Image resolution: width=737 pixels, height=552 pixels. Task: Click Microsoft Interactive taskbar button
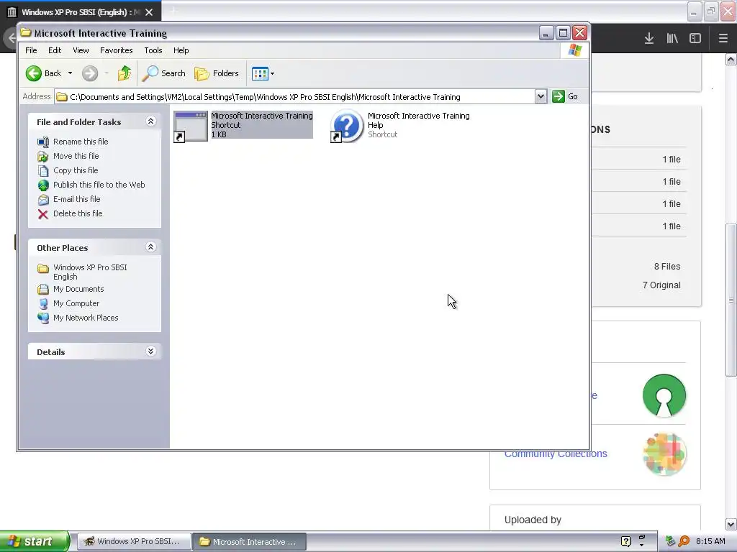tap(250, 542)
